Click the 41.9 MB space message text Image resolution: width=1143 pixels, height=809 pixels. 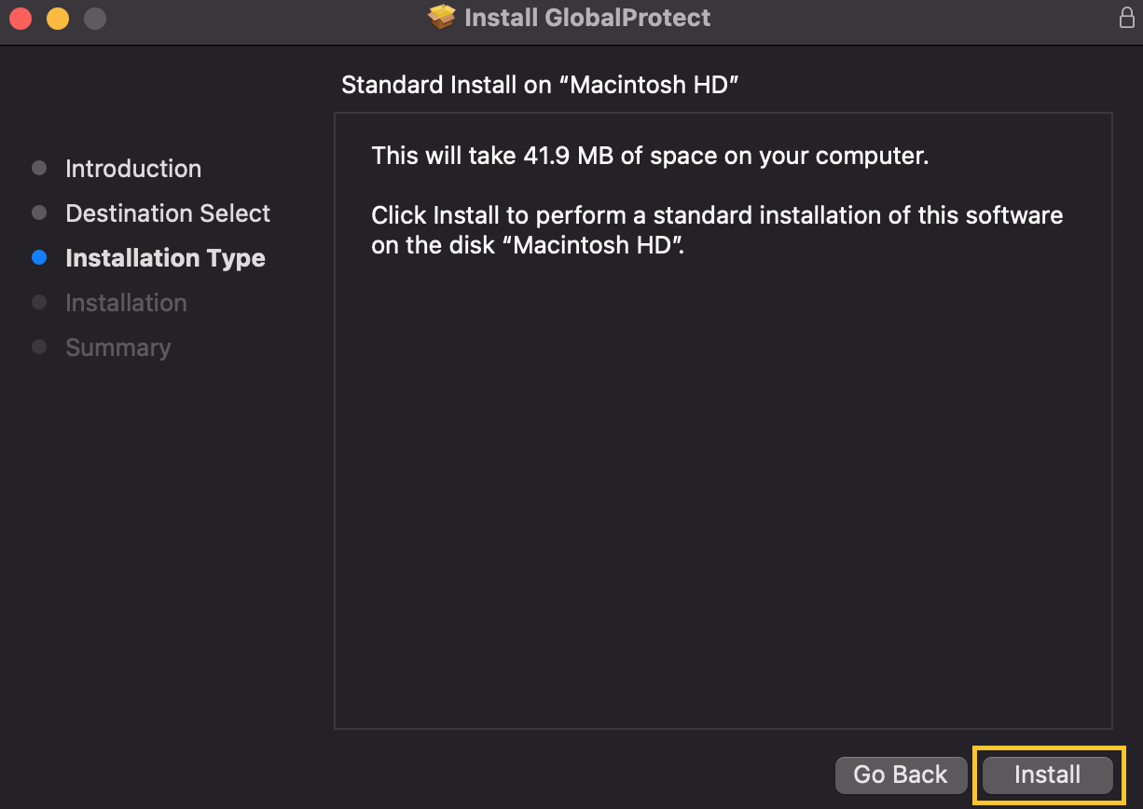pyautogui.click(x=650, y=156)
